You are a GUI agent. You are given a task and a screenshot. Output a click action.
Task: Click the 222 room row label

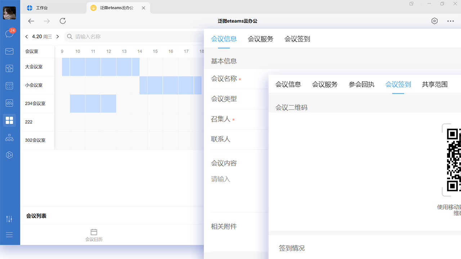pyautogui.click(x=29, y=122)
